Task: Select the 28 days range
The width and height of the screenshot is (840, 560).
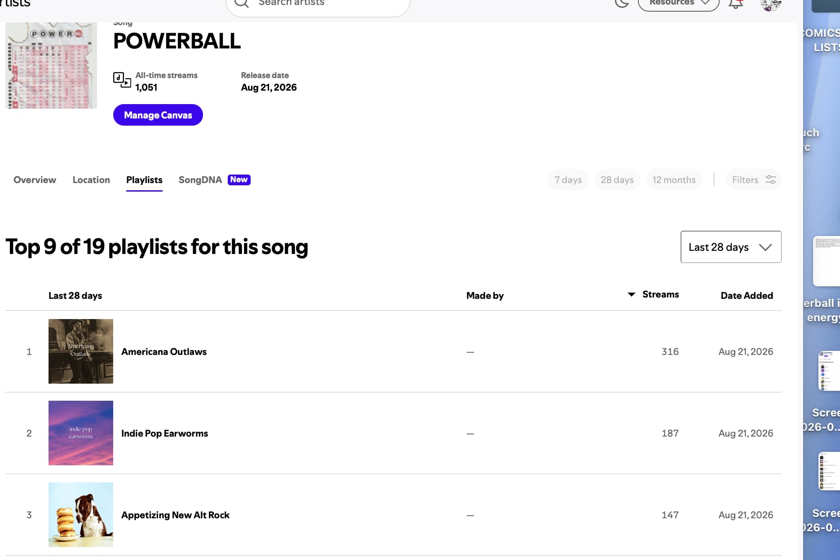Action: [617, 179]
